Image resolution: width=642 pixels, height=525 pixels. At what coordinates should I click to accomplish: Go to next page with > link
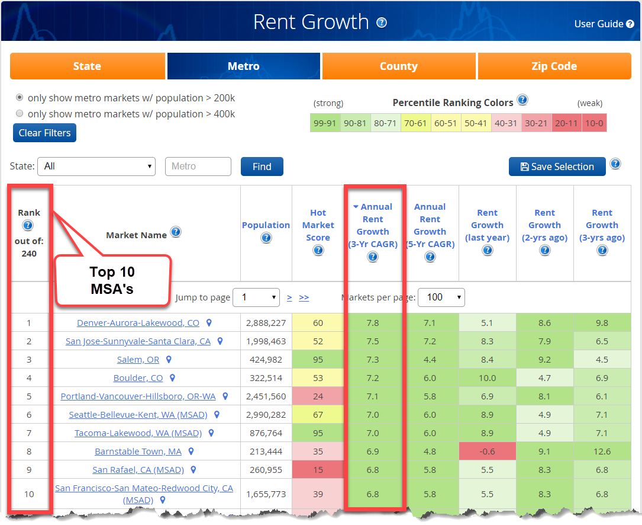(289, 298)
